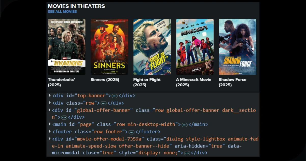Expand the main id="page" node arrow
This screenshot has height=161, width=306.
pos(50,124)
